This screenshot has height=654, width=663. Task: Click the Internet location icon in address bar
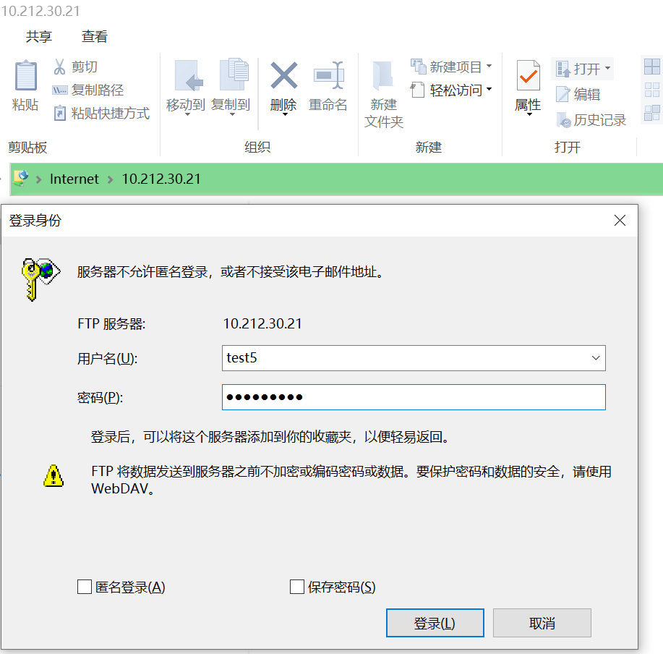21,178
